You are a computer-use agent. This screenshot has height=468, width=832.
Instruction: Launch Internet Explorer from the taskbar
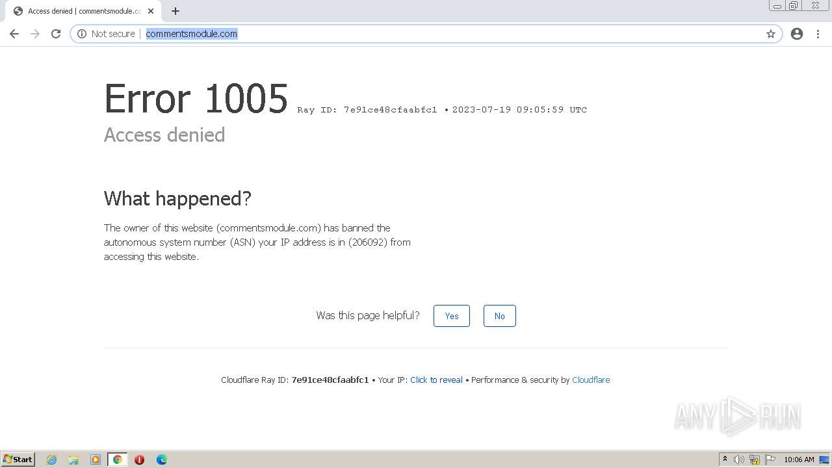52,460
